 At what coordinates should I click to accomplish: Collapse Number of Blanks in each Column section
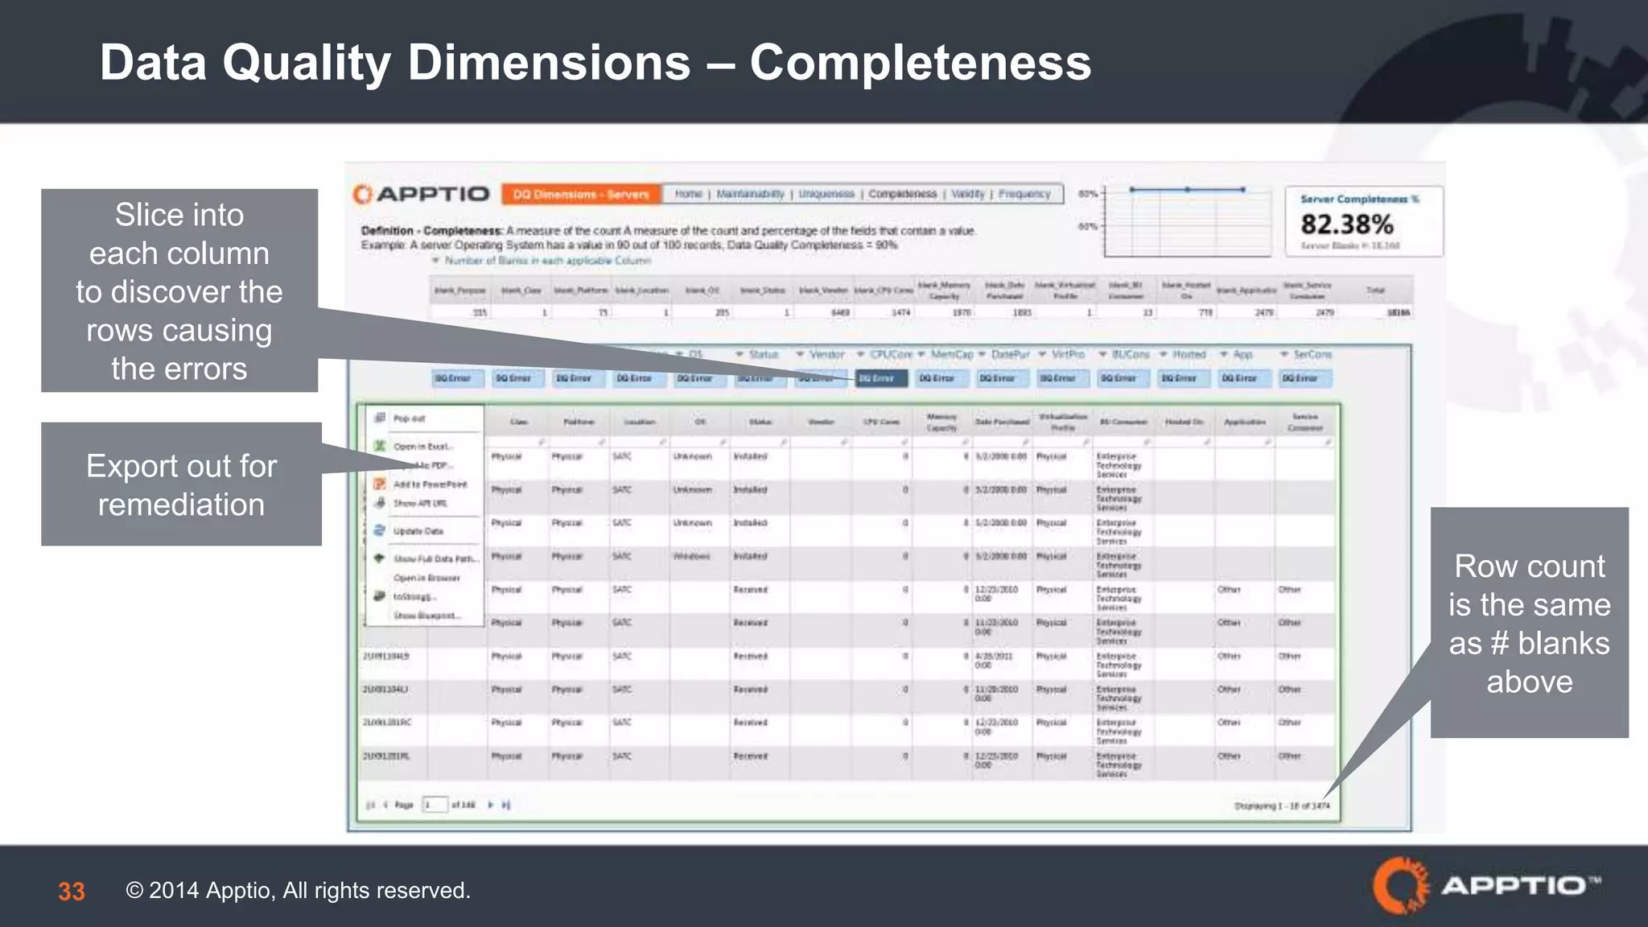click(435, 261)
